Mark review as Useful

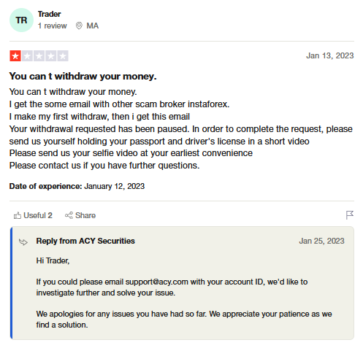pos(33,215)
